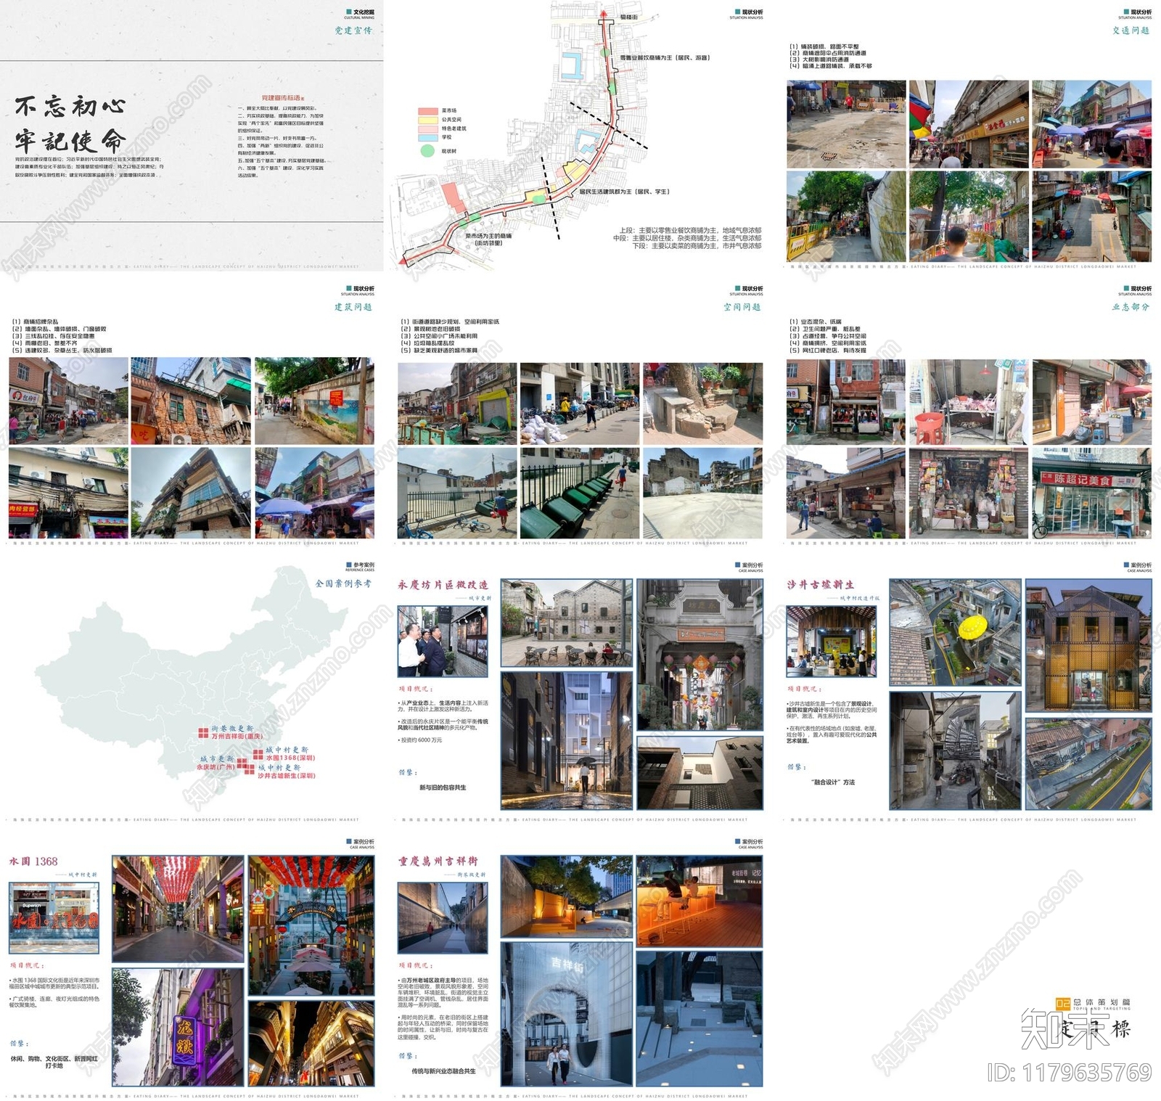Screen dimensions: 1161x1101
Task: Click the 'ID: 1179635769' text
Action: 1070,1073
